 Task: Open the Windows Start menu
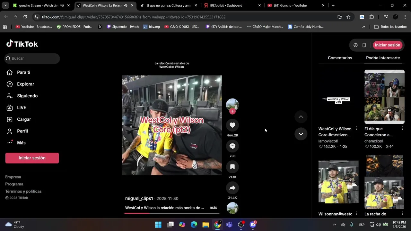pyautogui.click(x=158, y=225)
